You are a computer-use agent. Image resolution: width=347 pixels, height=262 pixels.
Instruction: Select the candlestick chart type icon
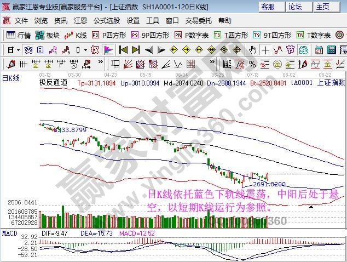click(x=78, y=50)
